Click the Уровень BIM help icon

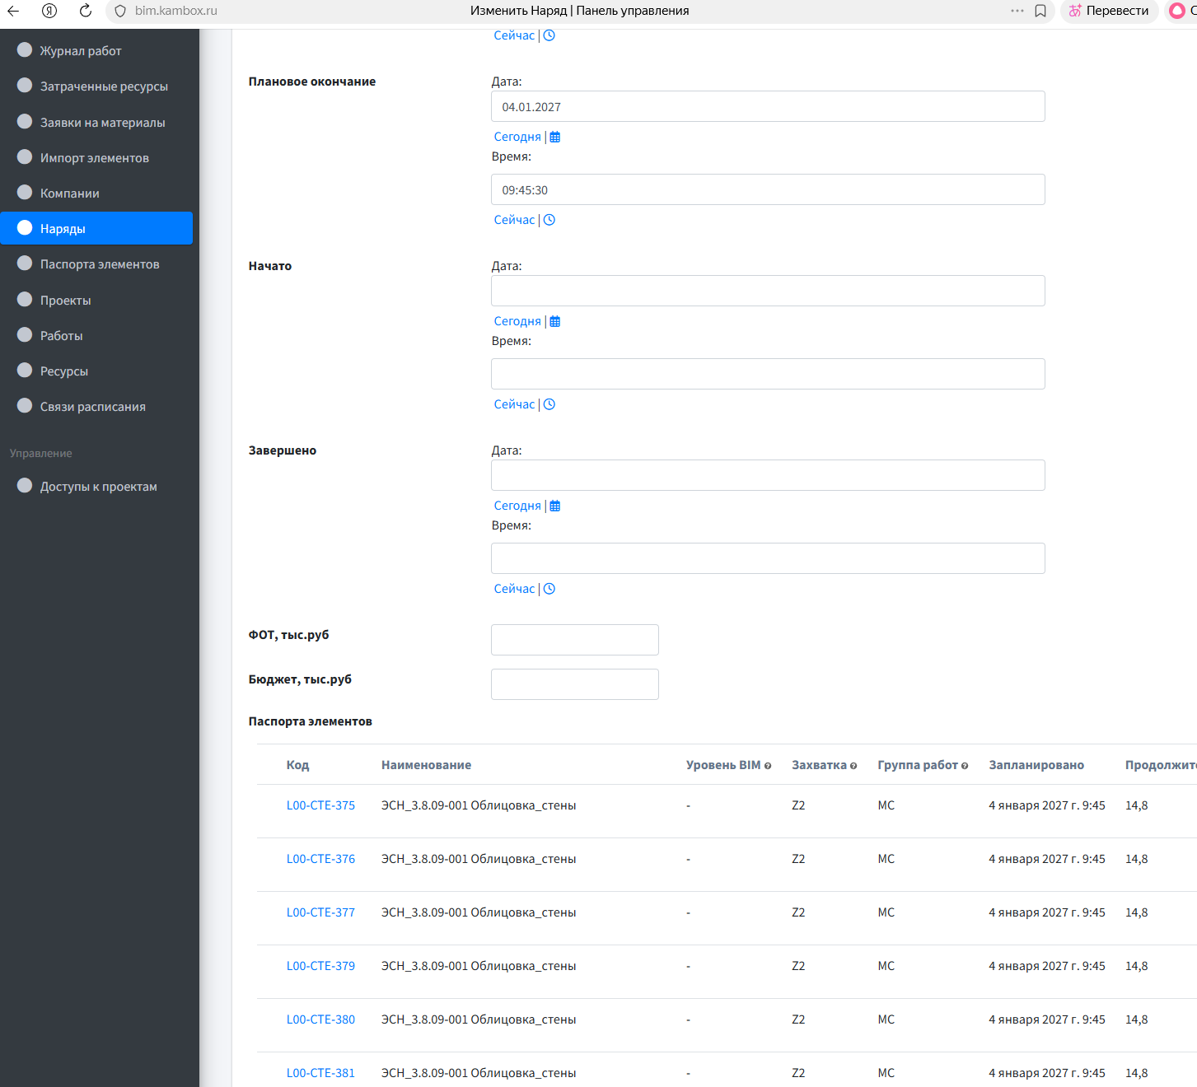768,766
